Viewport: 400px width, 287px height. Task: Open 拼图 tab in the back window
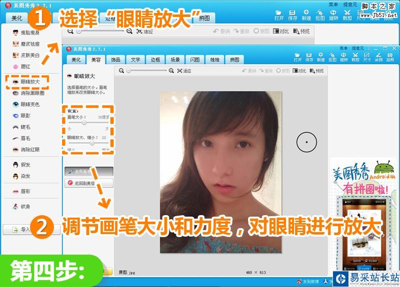(204, 18)
